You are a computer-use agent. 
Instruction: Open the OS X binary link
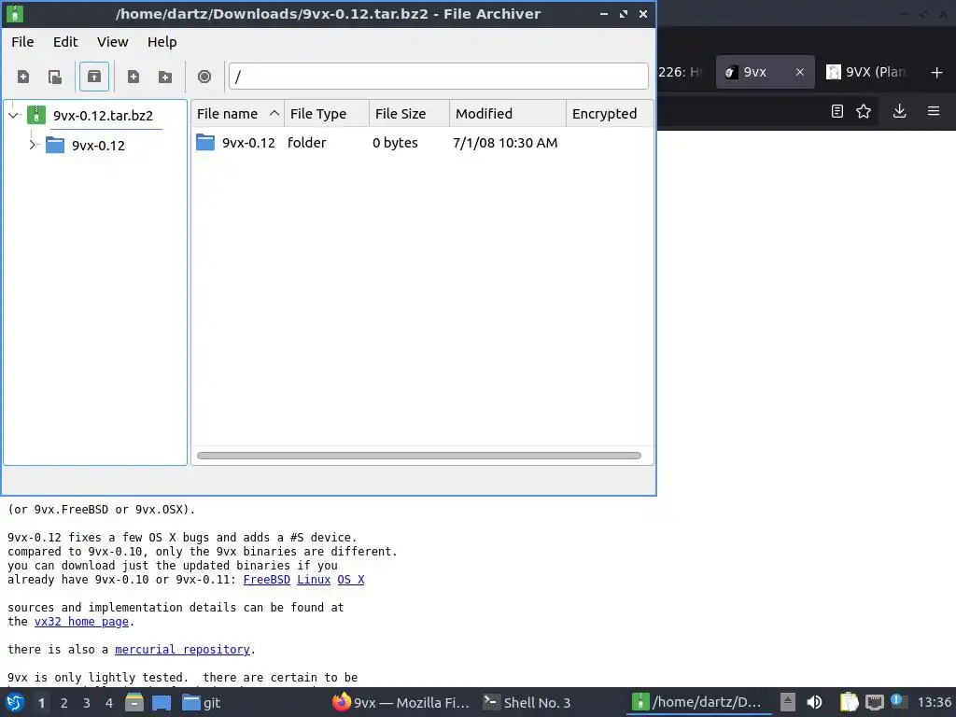[351, 580]
